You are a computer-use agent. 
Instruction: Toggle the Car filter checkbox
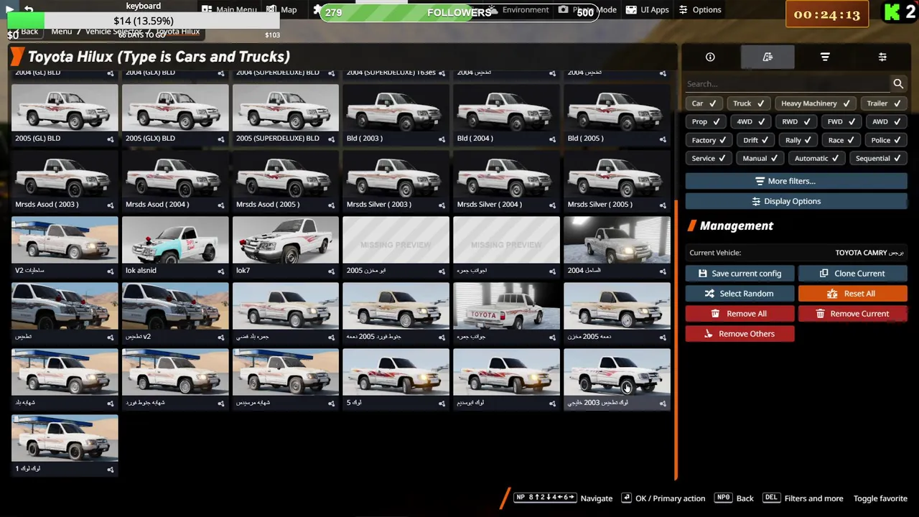[704, 103]
